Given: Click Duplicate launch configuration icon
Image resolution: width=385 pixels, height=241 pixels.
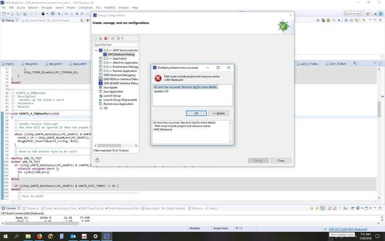Looking at the screenshot, I should click(100, 38).
